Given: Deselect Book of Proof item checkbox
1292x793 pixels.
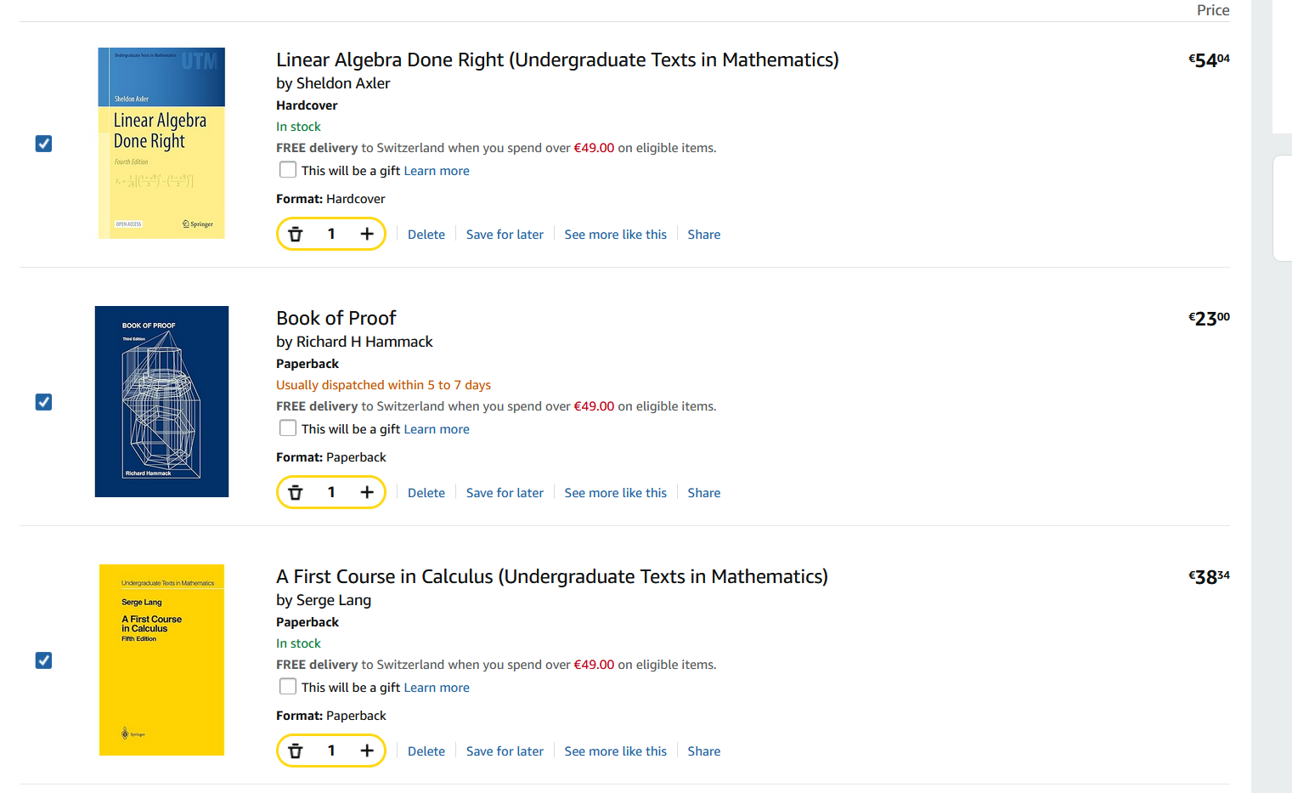Looking at the screenshot, I should [44, 402].
